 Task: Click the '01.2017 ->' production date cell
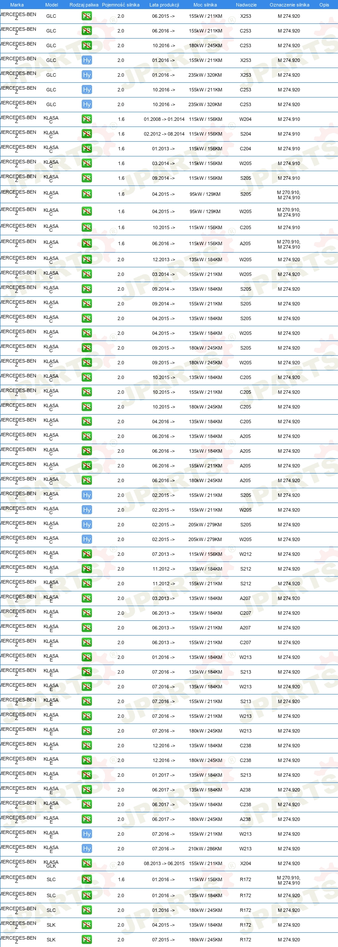click(x=163, y=775)
